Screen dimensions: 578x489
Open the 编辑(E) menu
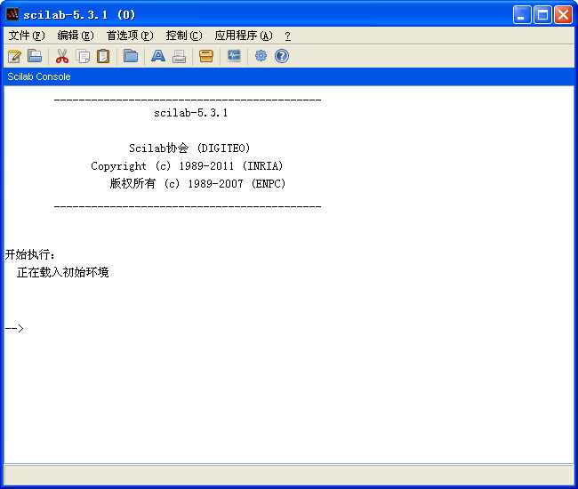point(76,36)
